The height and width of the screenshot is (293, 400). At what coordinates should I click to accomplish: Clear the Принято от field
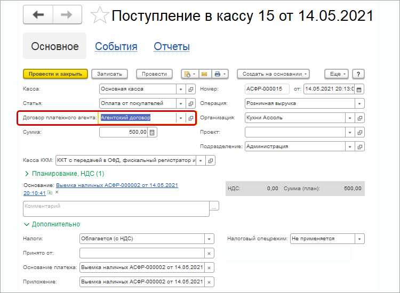(x=209, y=253)
